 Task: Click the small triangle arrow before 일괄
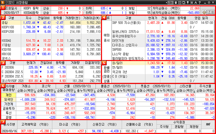[x=167, y=2]
